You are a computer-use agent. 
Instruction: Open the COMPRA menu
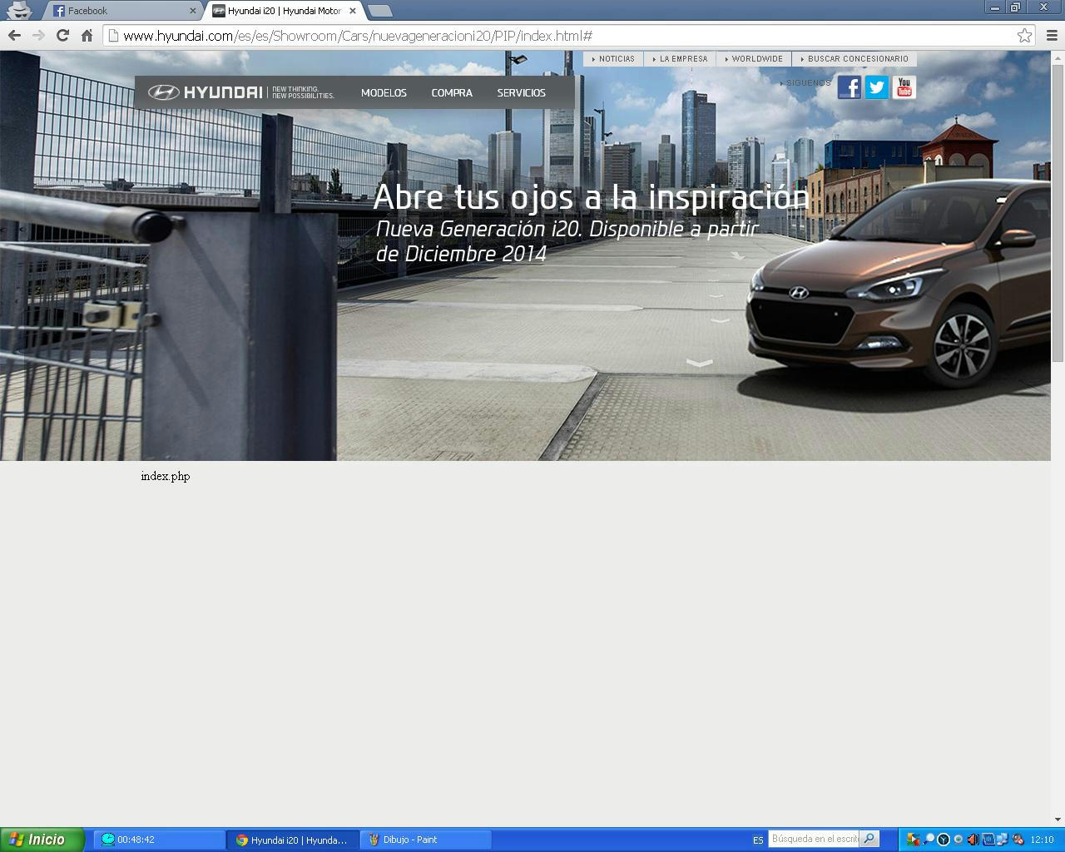pos(452,92)
